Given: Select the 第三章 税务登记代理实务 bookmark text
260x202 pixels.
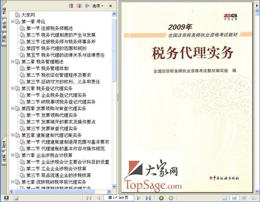Looking at the screenshot, I should point(47,89).
